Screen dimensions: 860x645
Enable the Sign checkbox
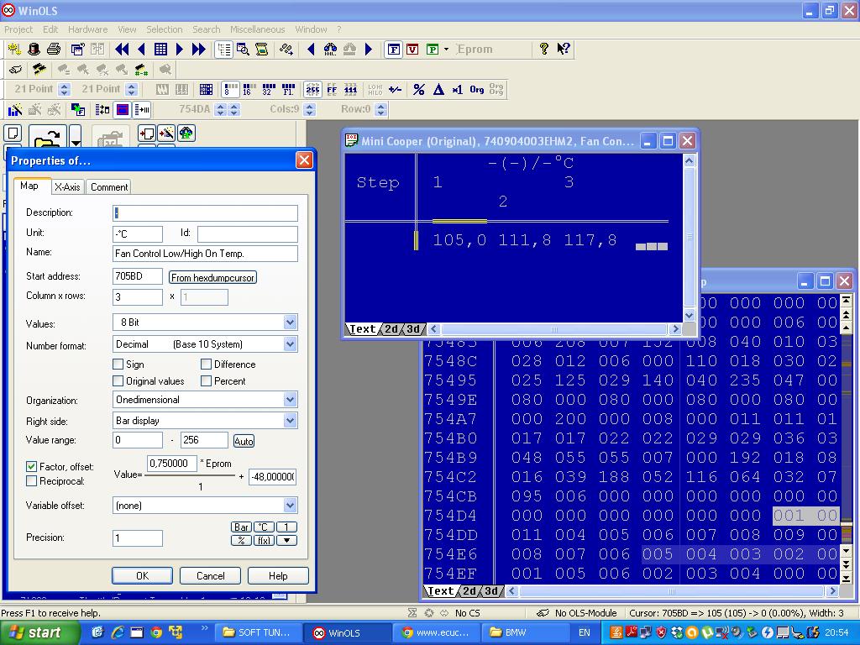point(118,364)
